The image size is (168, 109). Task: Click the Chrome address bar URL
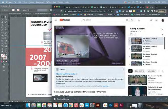tap(85, 11)
